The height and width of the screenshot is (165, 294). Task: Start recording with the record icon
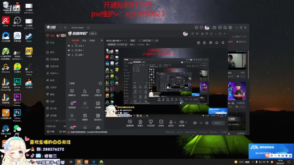[x=195, y=123]
